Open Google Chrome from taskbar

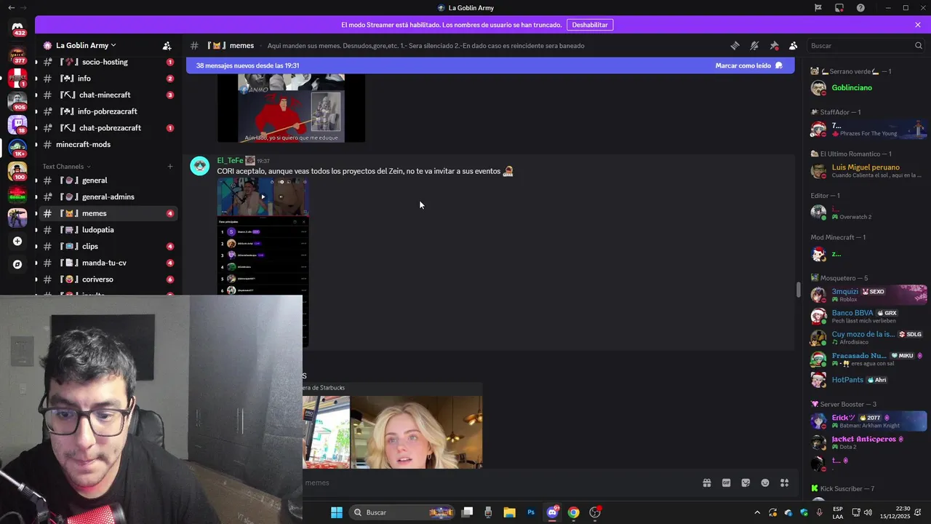coord(574,512)
